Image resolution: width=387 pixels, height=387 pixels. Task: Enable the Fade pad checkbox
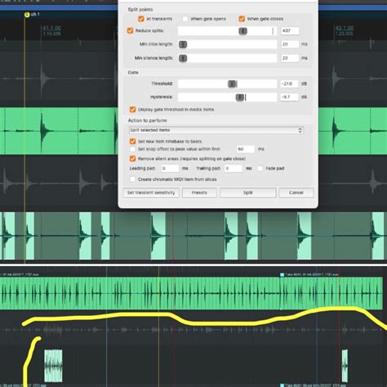(x=260, y=168)
